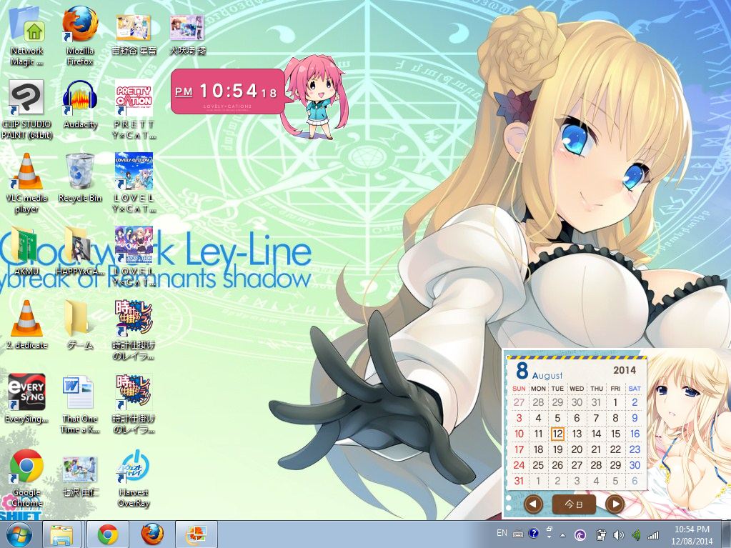731x548 pixels.
Task: Go to next month in calendar gadget
Action: click(615, 504)
